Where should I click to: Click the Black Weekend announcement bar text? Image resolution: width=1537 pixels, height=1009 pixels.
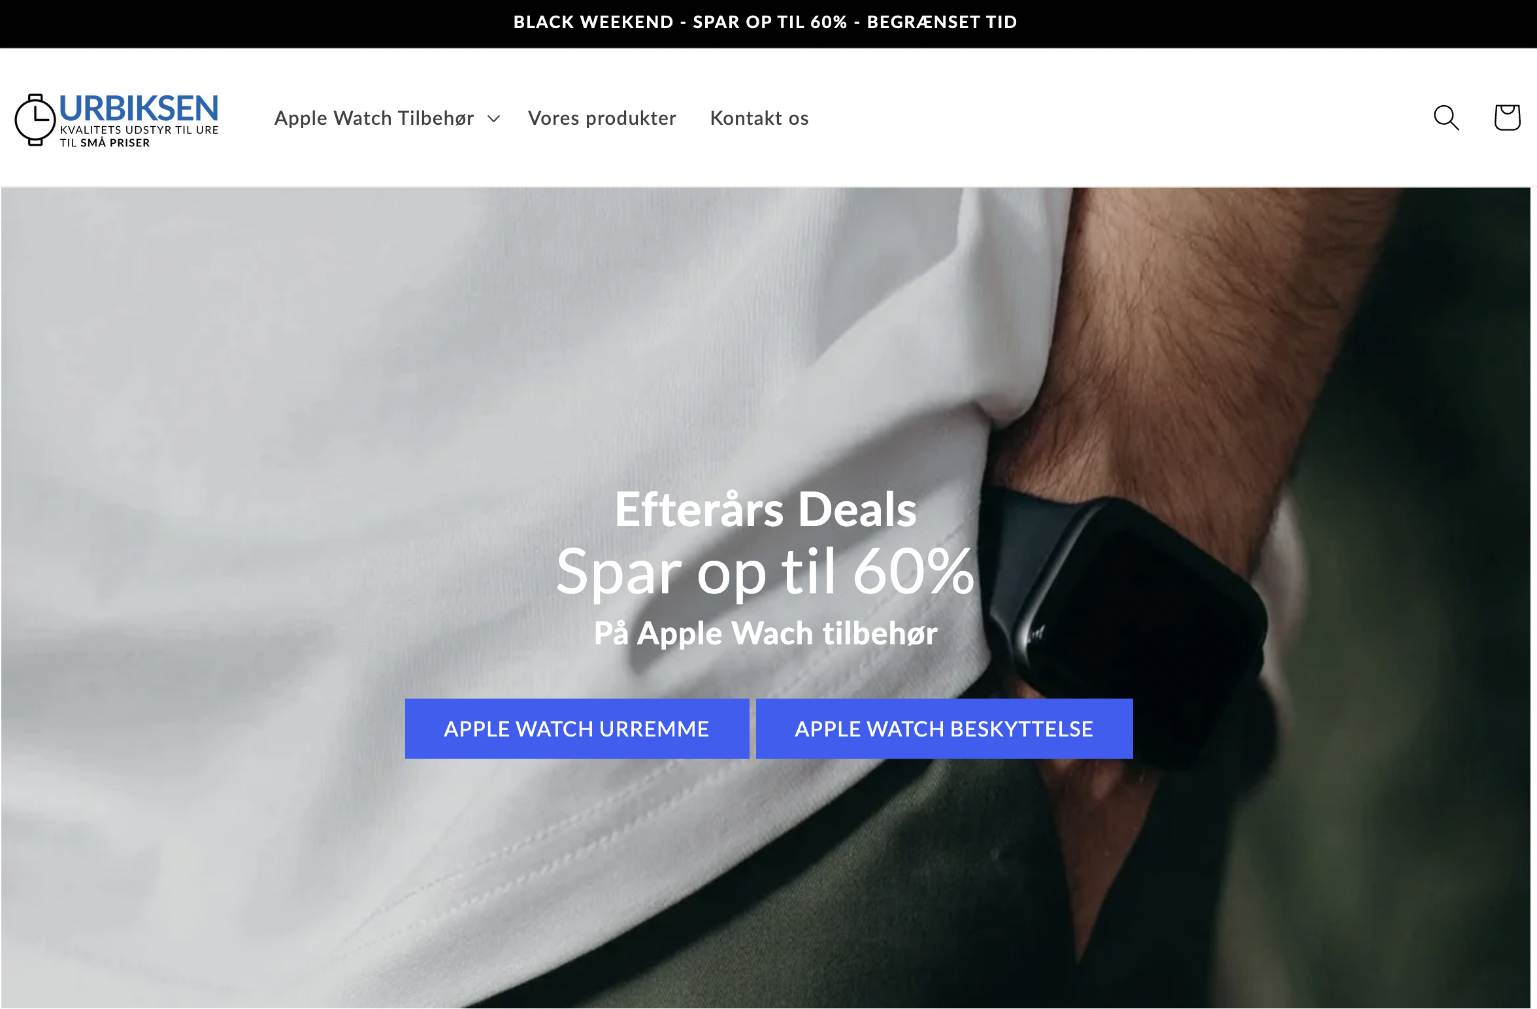click(765, 22)
